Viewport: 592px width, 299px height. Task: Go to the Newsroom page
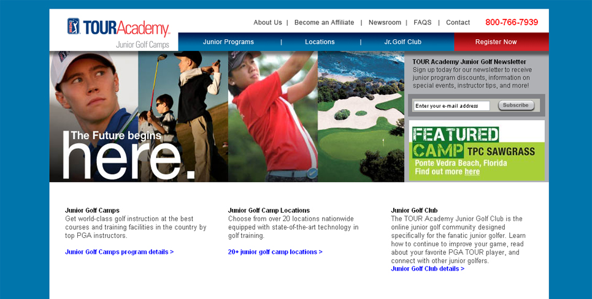click(385, 22)
